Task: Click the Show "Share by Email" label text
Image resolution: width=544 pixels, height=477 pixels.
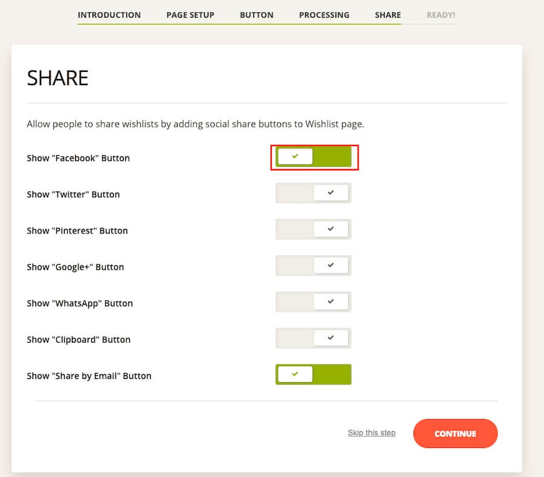Action: click(89, 376)
